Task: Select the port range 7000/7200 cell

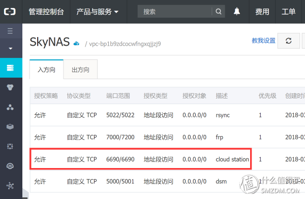Action: [x=120, y=137]
